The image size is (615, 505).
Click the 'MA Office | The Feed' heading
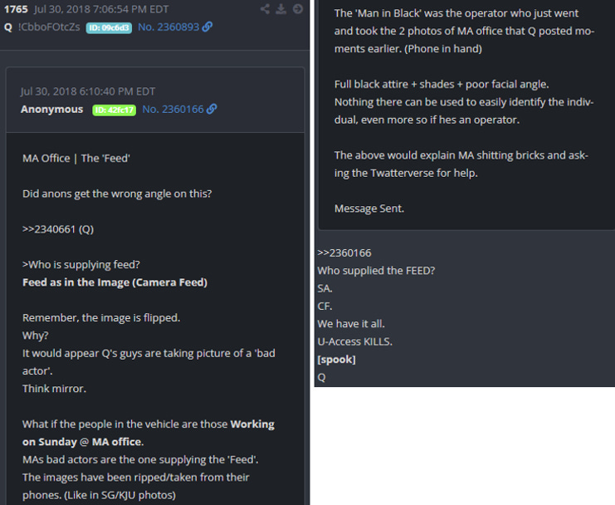76,158
